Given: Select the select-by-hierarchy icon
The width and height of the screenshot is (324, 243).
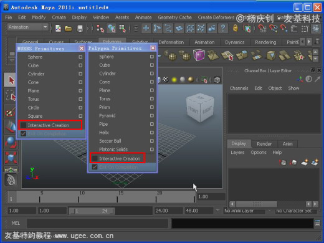Looking at the screenshot, I should click(100, 28).
